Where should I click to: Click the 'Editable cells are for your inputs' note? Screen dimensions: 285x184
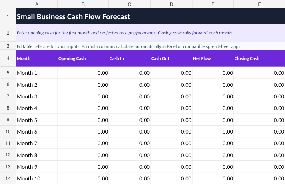[129, 46]
